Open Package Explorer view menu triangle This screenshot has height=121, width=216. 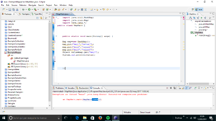pos(49,17)
